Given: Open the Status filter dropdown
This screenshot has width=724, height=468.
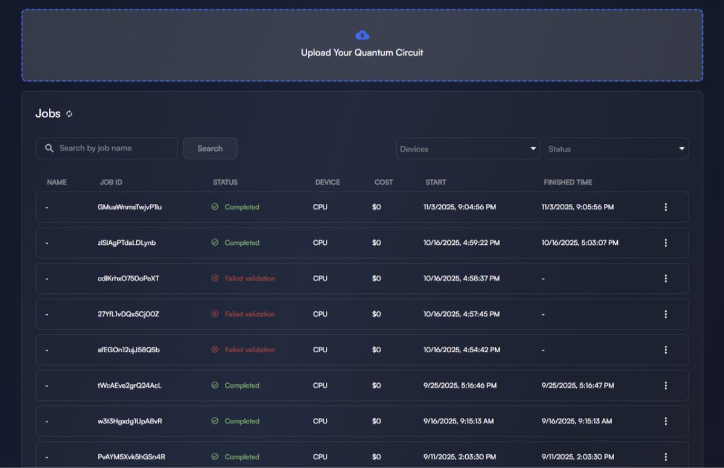Looking at the screenshot, I should [617, 148].
